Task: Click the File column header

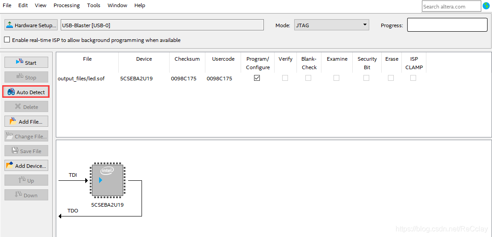Action: 87,58
